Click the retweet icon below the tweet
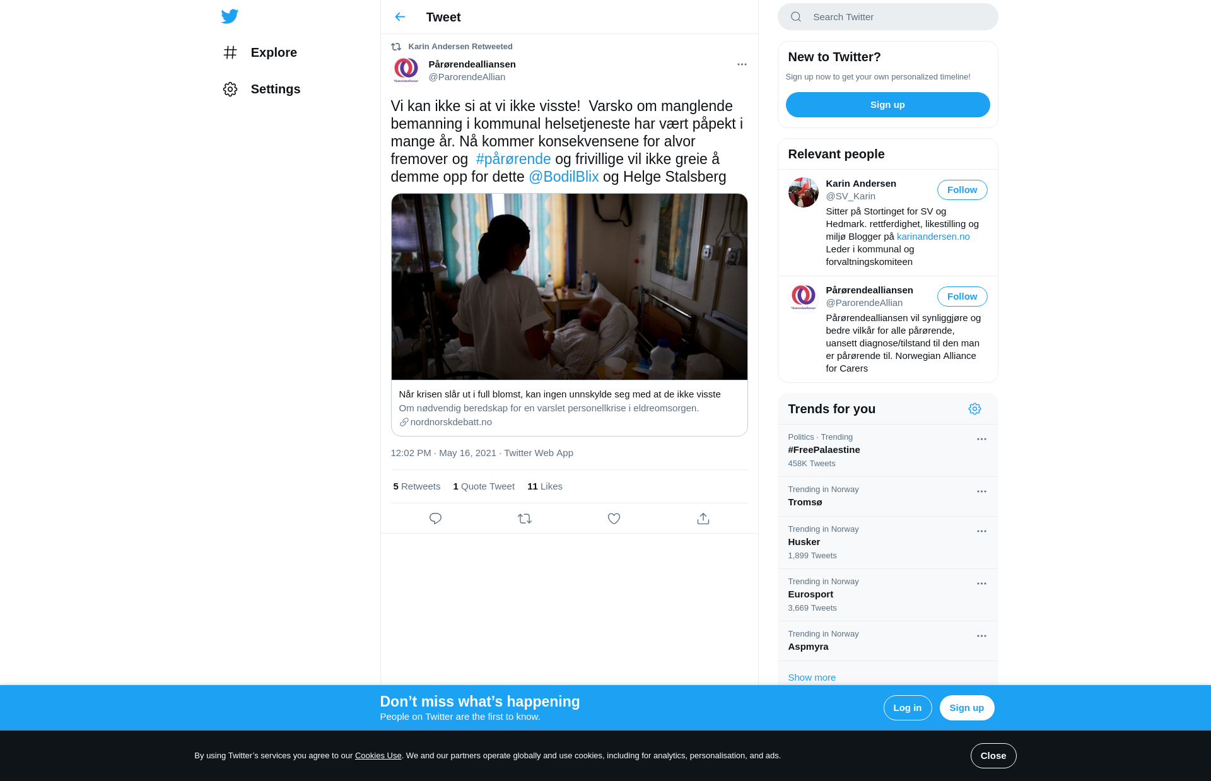This screenshot has width=1211, height=781. pos(525,519)
